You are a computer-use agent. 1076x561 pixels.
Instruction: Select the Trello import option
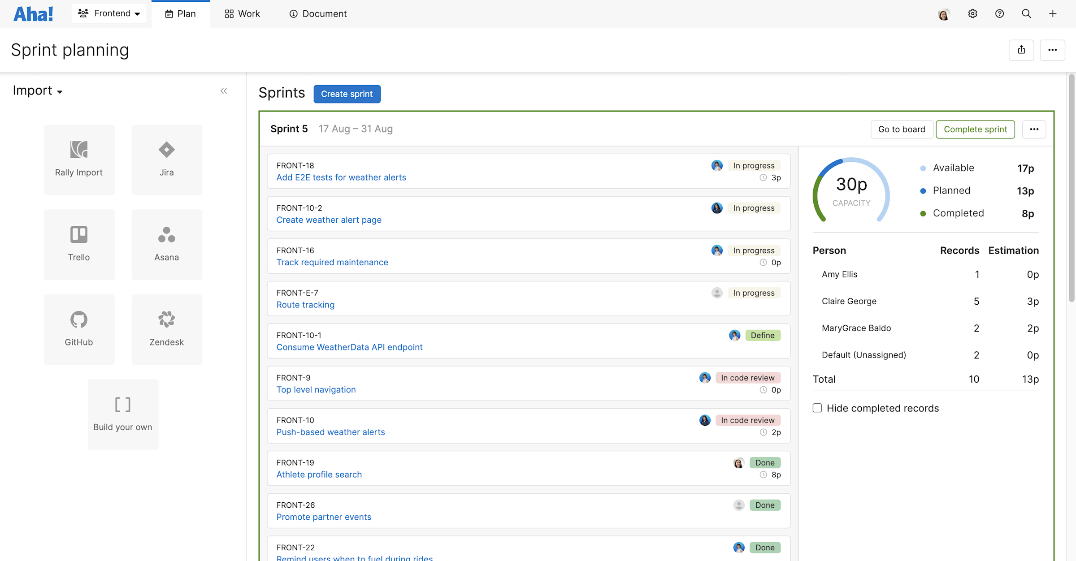pos(79,244)
